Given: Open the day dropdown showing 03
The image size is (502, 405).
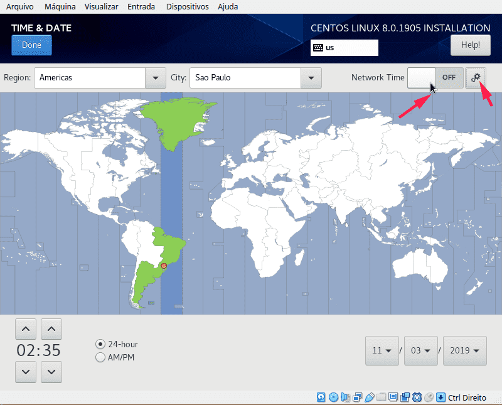Looking at the screenshot, I should pyautogui.click(x=420, y=350).
